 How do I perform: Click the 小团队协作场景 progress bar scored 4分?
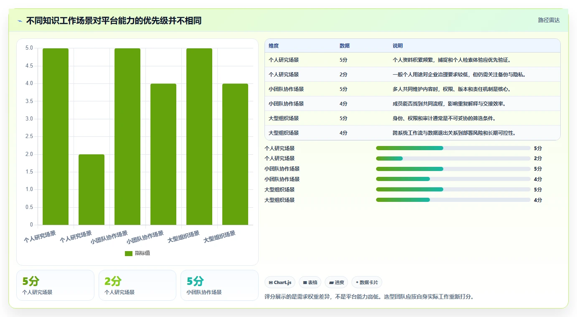click(x=453, y=179)
